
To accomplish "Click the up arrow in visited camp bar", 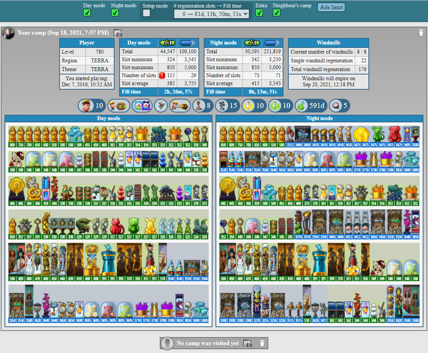I will pyautogui.click(x=262, y=343).
